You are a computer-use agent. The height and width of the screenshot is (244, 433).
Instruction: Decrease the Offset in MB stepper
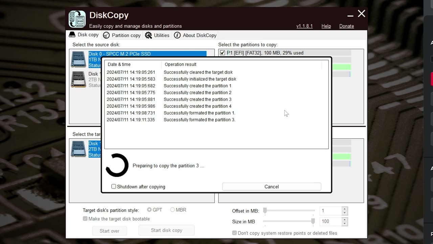pyautogui.click(x=345, y=213)
